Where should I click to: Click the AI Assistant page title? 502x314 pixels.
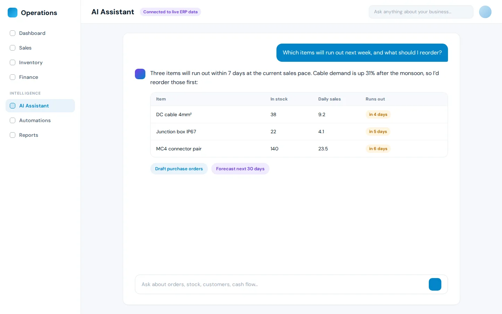pos(113,12)
